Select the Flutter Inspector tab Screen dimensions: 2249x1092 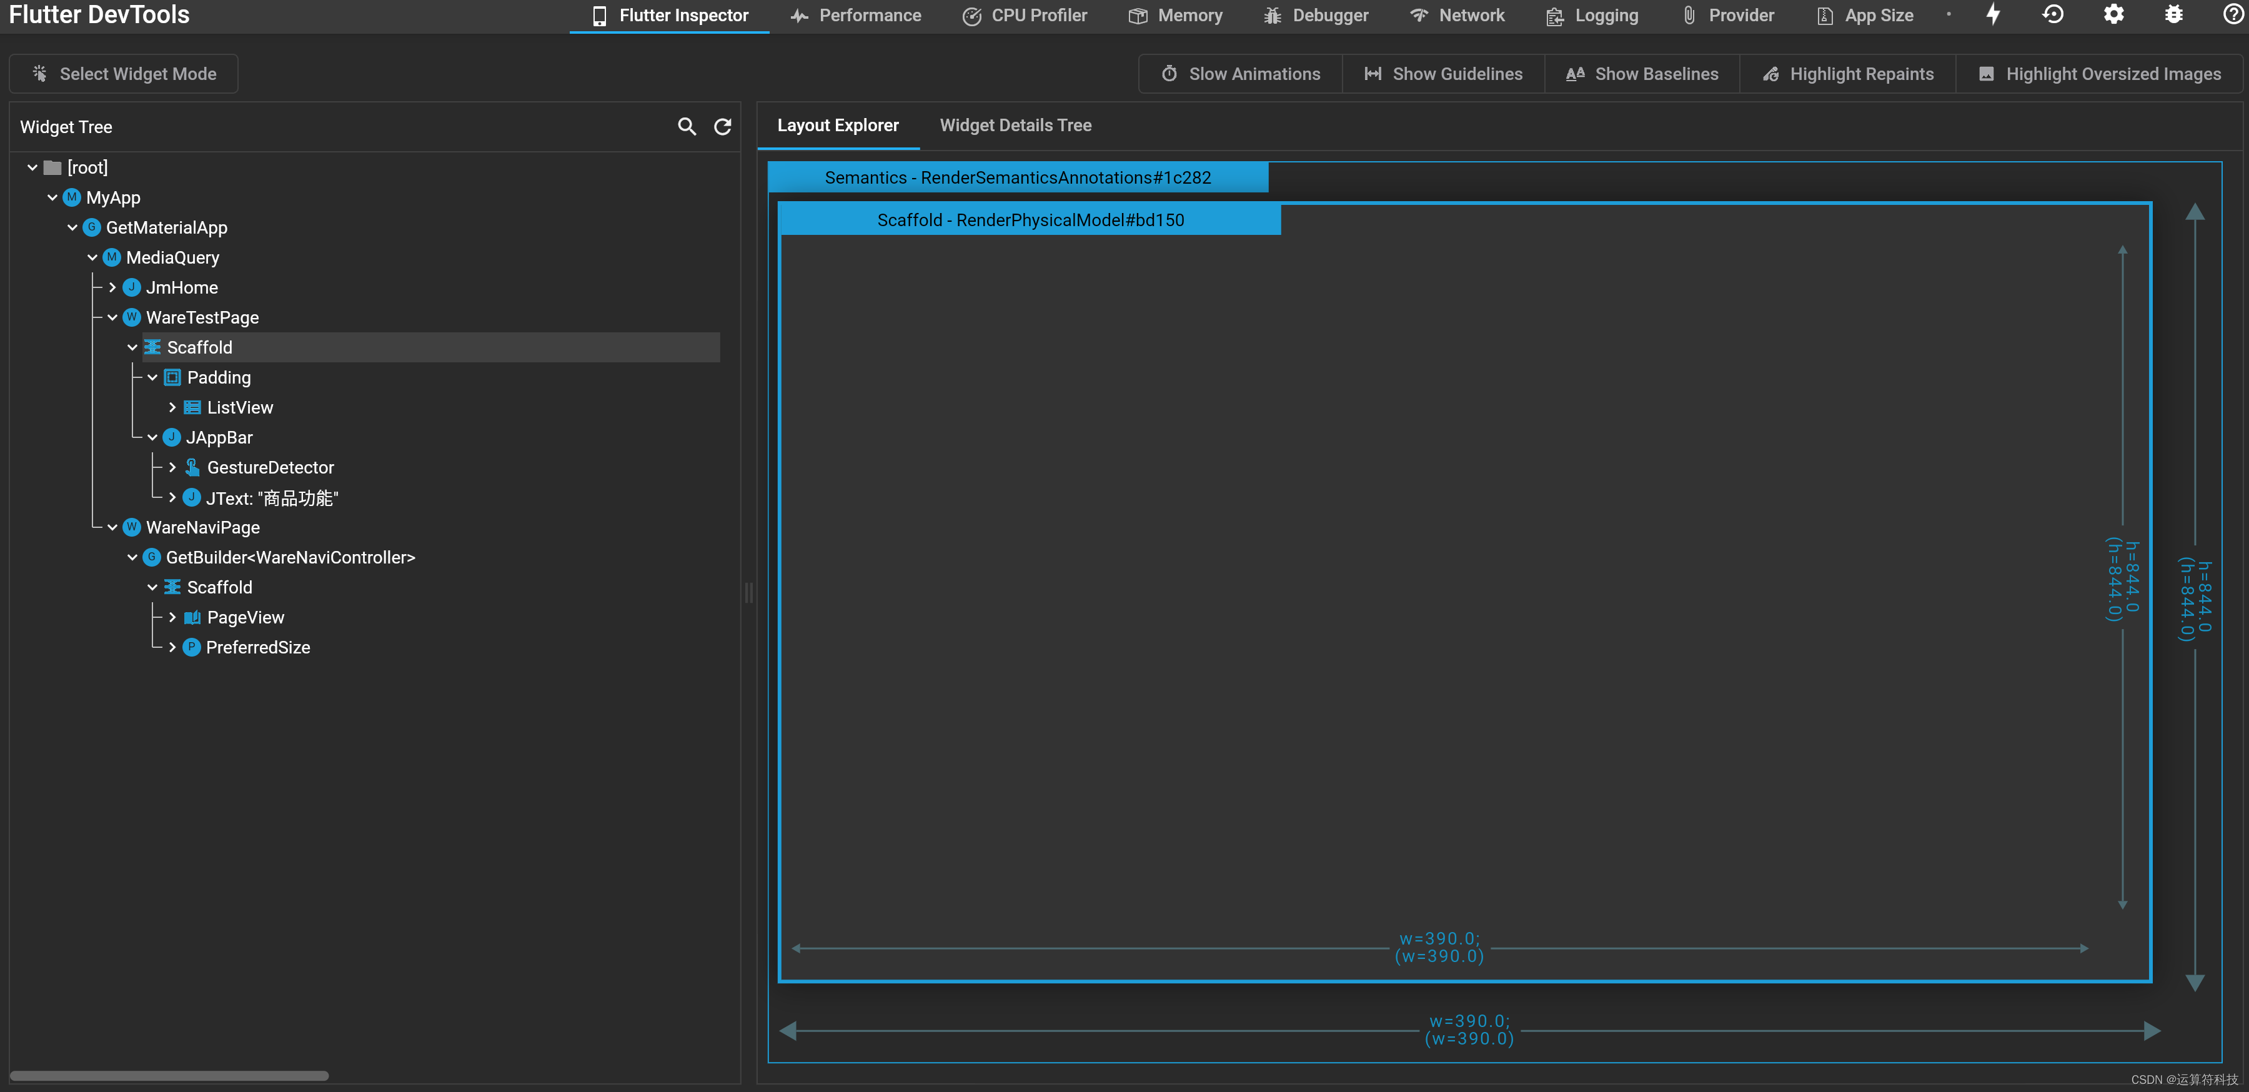[x=670, y=16]
